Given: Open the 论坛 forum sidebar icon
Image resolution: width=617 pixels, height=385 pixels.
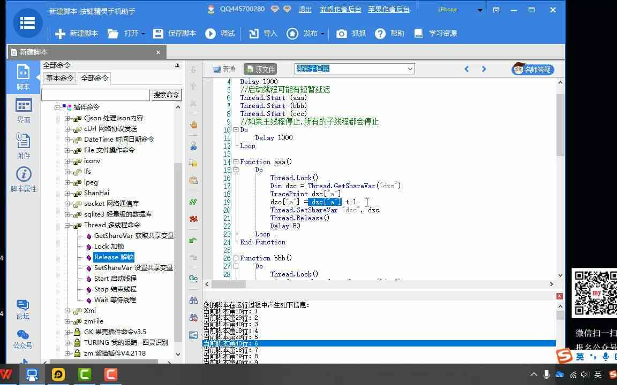Looking at the screenshot, I should click(x=22, y=310).
